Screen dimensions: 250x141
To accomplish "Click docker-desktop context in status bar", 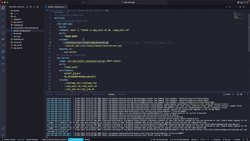I will (32, 139).
